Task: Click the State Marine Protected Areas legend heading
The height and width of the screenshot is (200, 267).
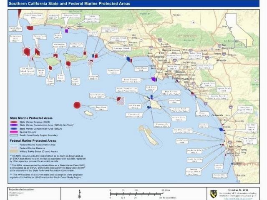Action: 31,118
